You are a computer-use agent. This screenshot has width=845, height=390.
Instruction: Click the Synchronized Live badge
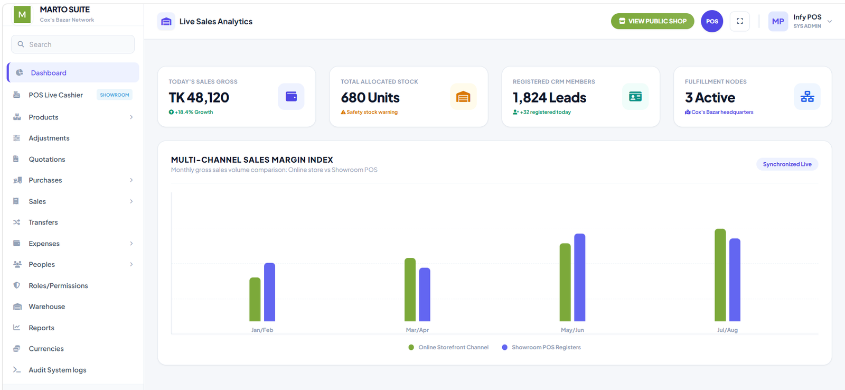[787, 164]
